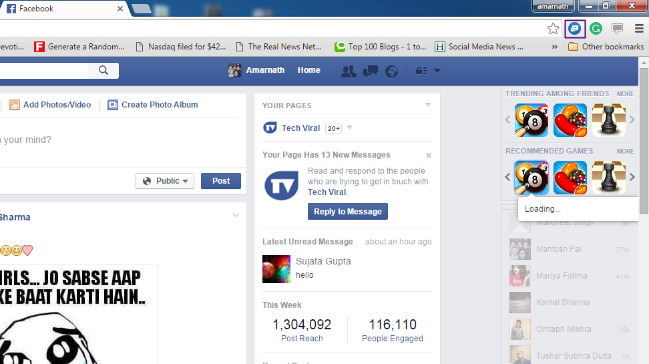Open the Chess game in Recommended Games
Viewport: 649px width, 364px height.
[x=609, y=178]
